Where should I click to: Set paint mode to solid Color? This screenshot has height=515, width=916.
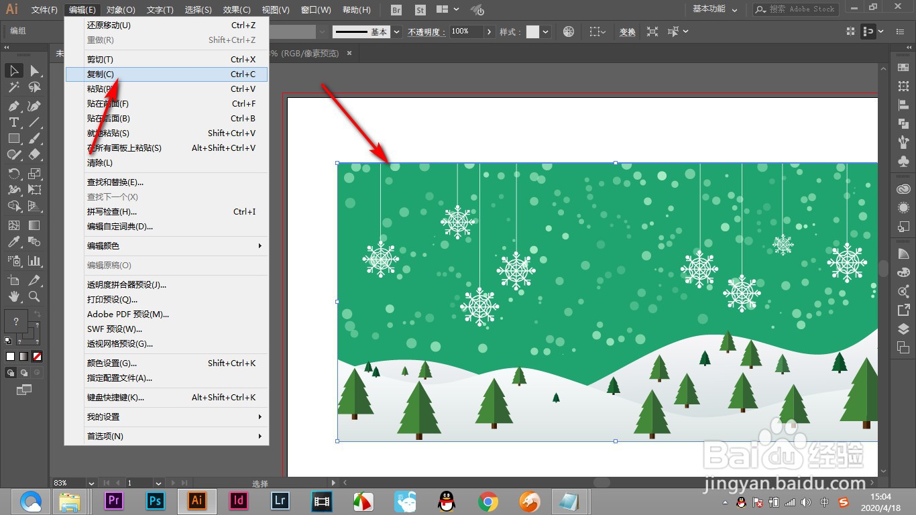click(x=11, y=356)
